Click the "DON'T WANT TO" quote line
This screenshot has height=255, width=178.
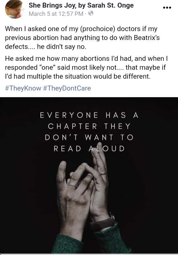89,137
